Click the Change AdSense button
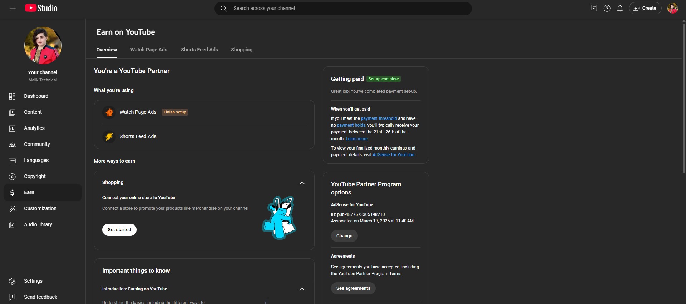The height and width of the screenshot is (304, 686). (x=344, y=236)
